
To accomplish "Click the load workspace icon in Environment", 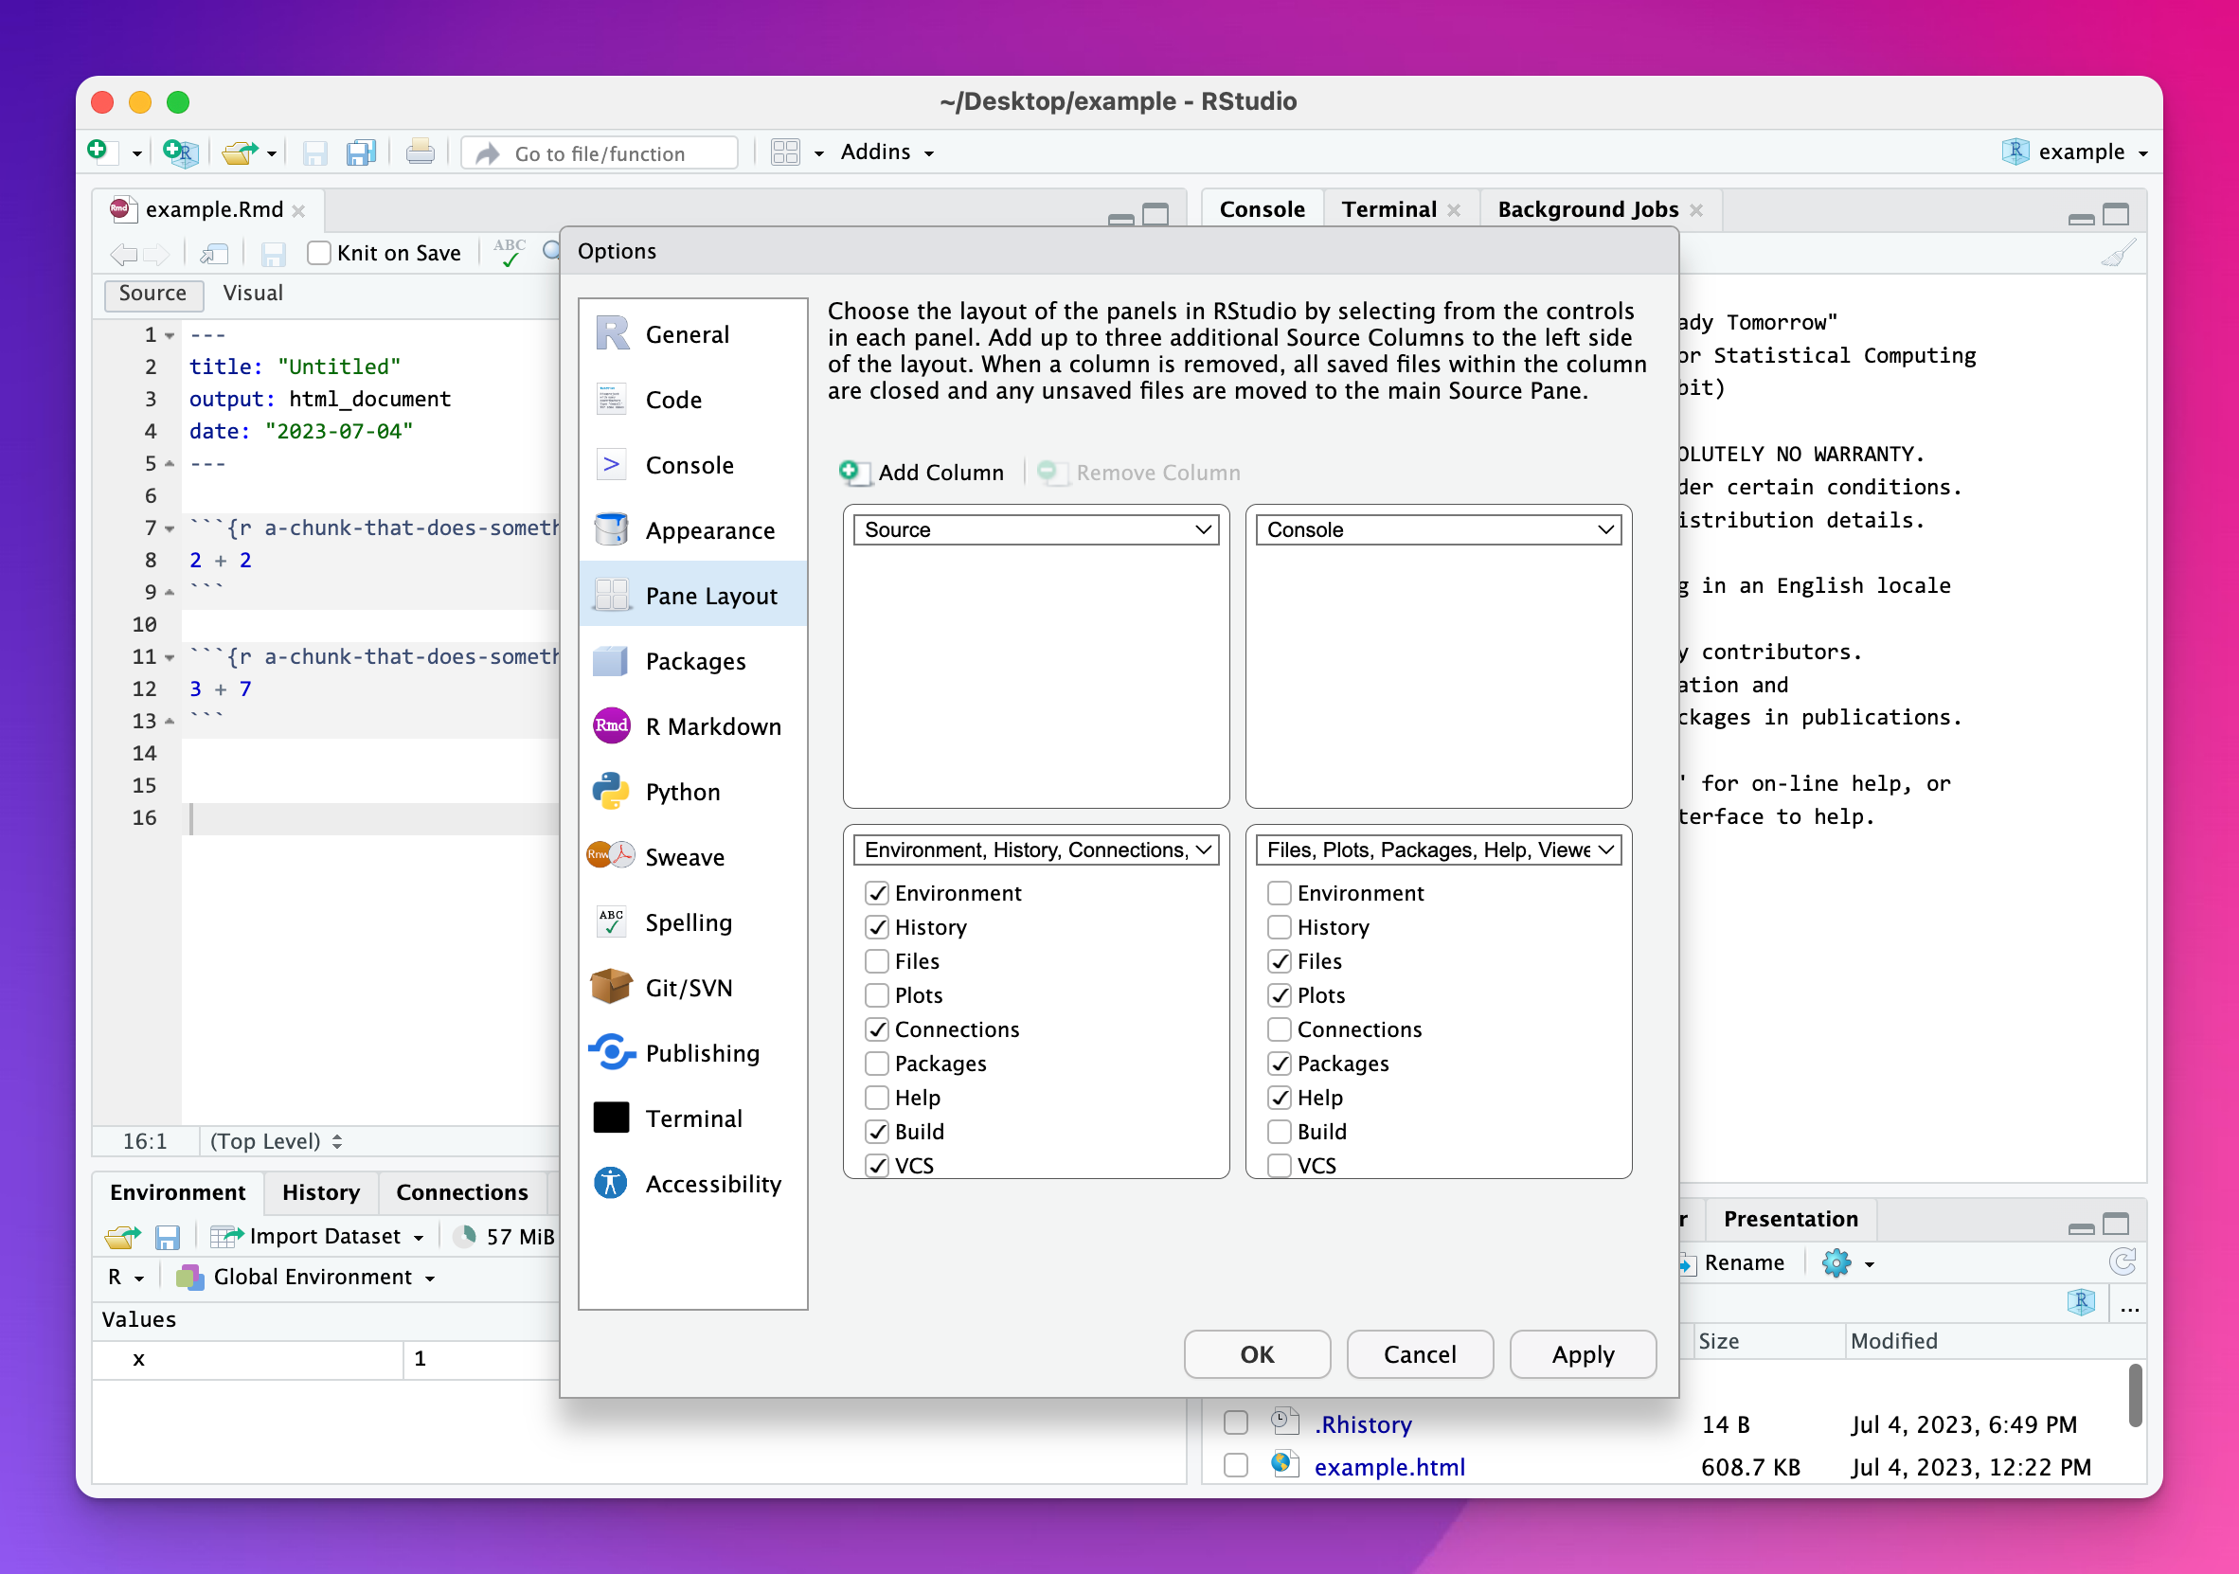I will point(122,1237).
